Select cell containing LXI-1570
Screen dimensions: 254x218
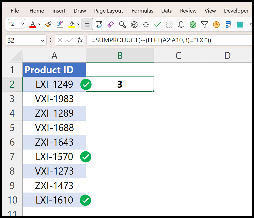[x=54, y=157]
